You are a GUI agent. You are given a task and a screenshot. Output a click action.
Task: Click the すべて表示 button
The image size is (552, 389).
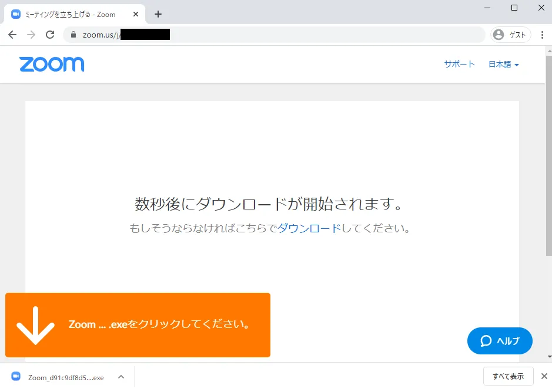(508, 376)
